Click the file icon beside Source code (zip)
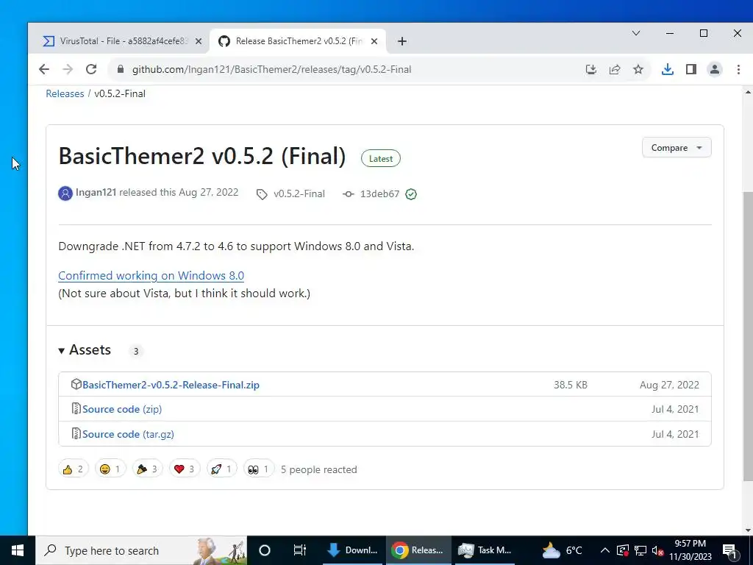This screenshot has width=753, height=565. (76, 409)
